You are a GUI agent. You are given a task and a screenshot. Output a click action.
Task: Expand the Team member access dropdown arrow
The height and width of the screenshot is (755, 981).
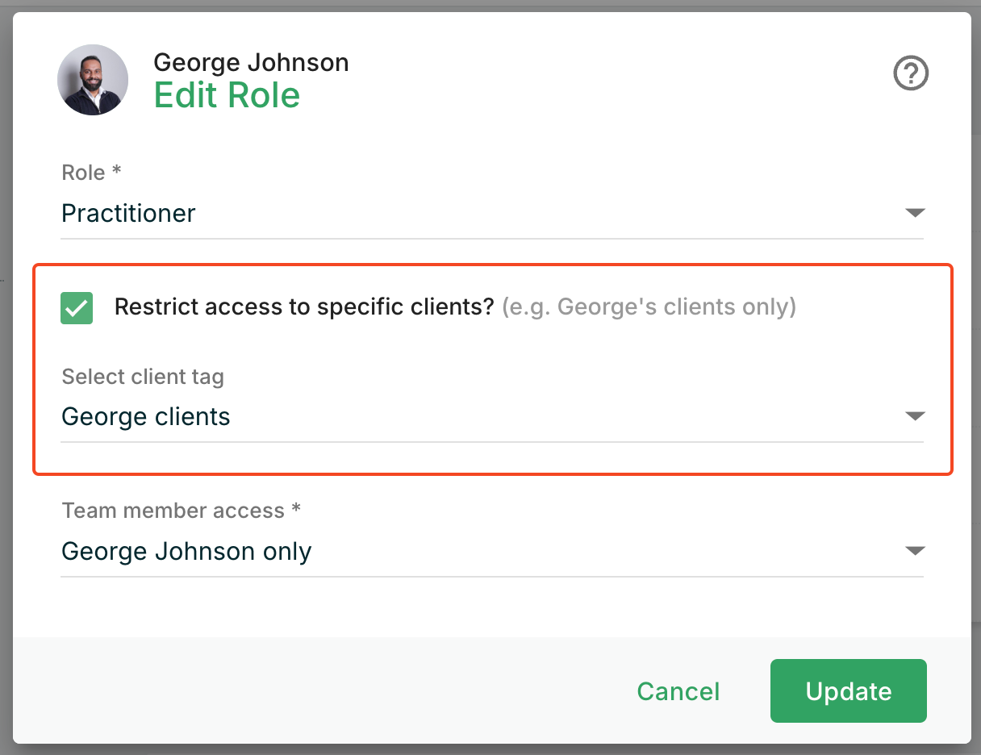[914, 552]
